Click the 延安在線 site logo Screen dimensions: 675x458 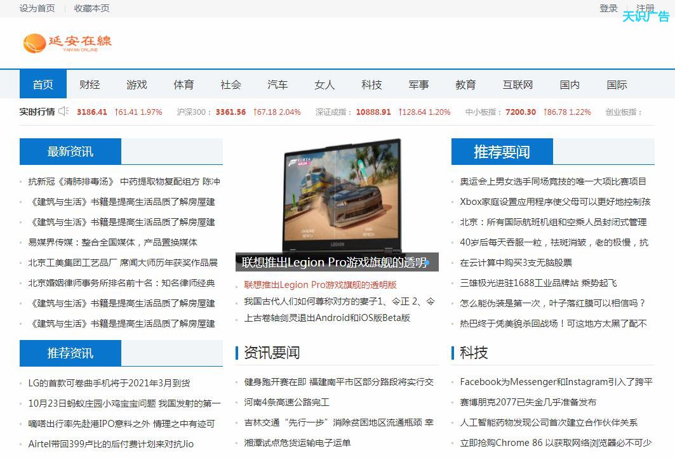(x=67, y=43)
